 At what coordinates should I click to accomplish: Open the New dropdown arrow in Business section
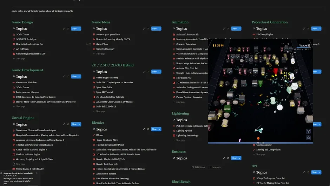pyautogui.click(x=239, y=158)
